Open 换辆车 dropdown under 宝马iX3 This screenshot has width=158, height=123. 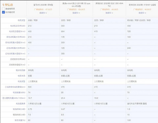pos(43,13)
